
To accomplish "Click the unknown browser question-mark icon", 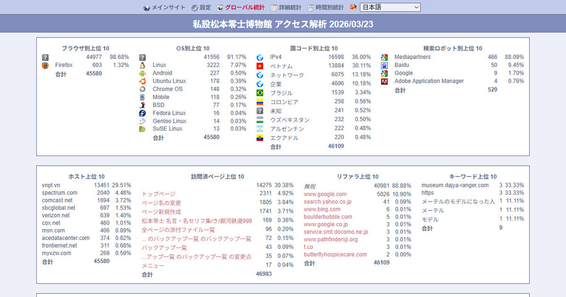I will point(45,58).
